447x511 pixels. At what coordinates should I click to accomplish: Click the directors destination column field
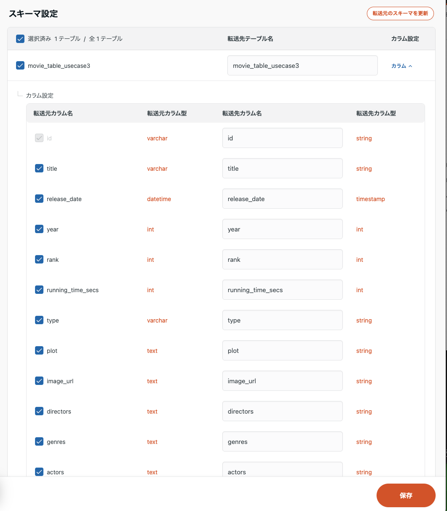tap(283, 411)
